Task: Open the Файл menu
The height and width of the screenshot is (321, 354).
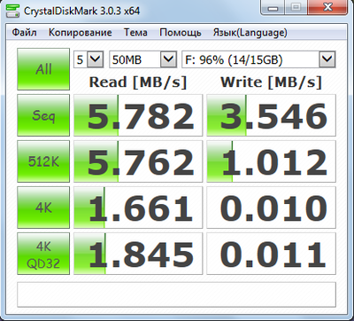Action: (x=25, y=32)
